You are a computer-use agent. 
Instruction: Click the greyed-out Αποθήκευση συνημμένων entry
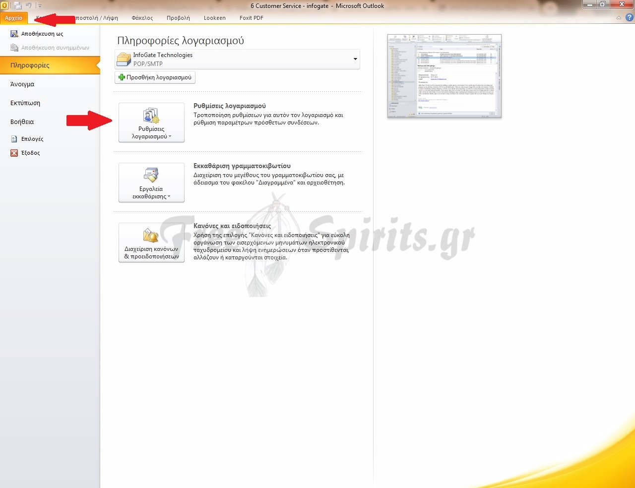pos(50,48)
